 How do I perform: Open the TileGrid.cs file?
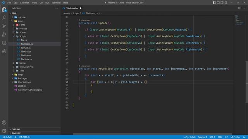pos(34,51)
